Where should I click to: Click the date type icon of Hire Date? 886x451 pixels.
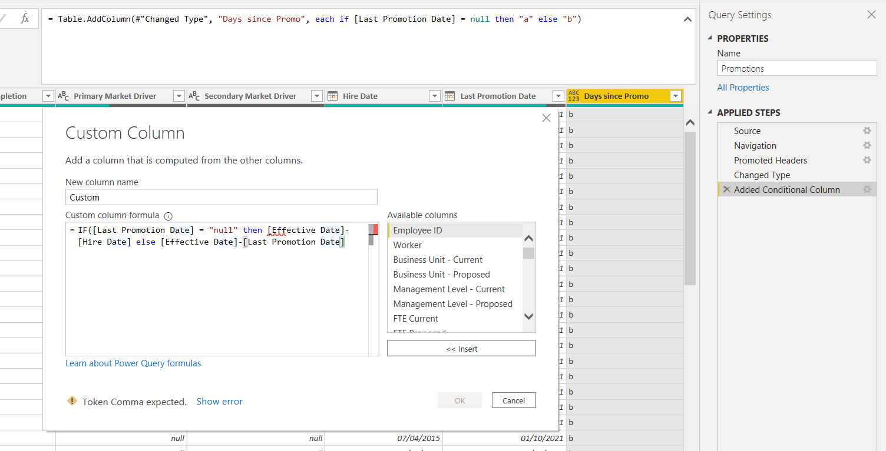click(x=332, y=96)
